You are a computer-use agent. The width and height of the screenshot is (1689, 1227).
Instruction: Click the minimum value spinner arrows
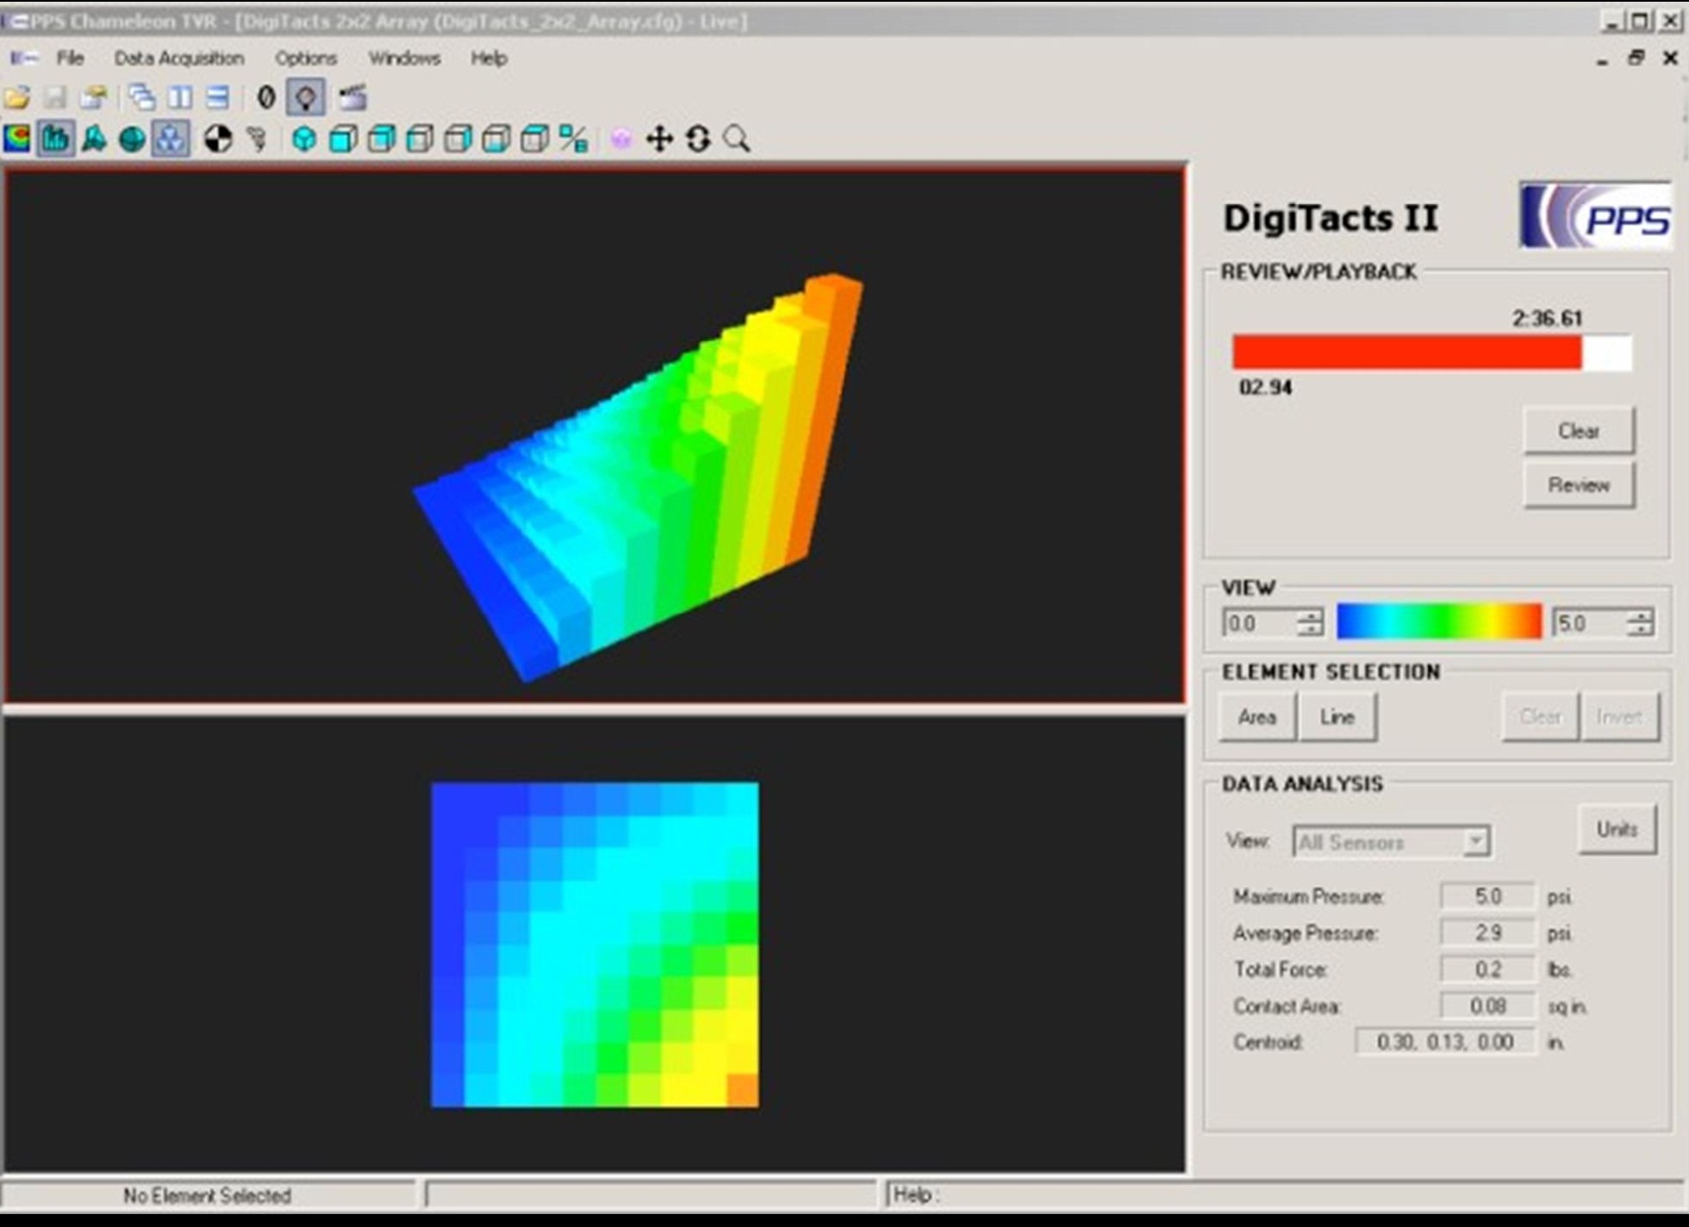1310,623
